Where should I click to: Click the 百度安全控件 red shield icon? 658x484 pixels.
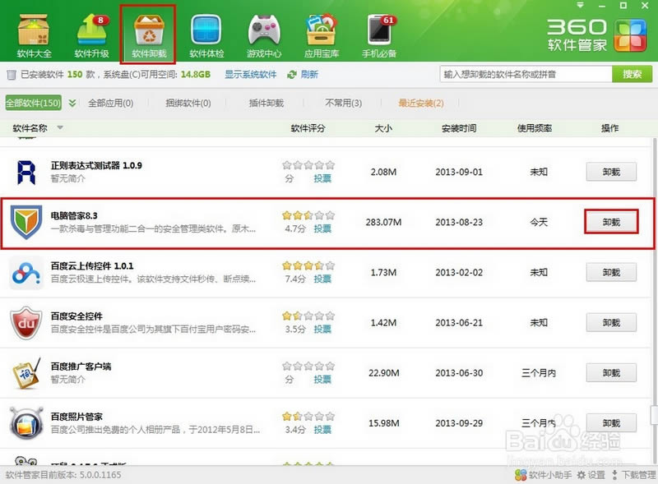click(x=26, y=322)
